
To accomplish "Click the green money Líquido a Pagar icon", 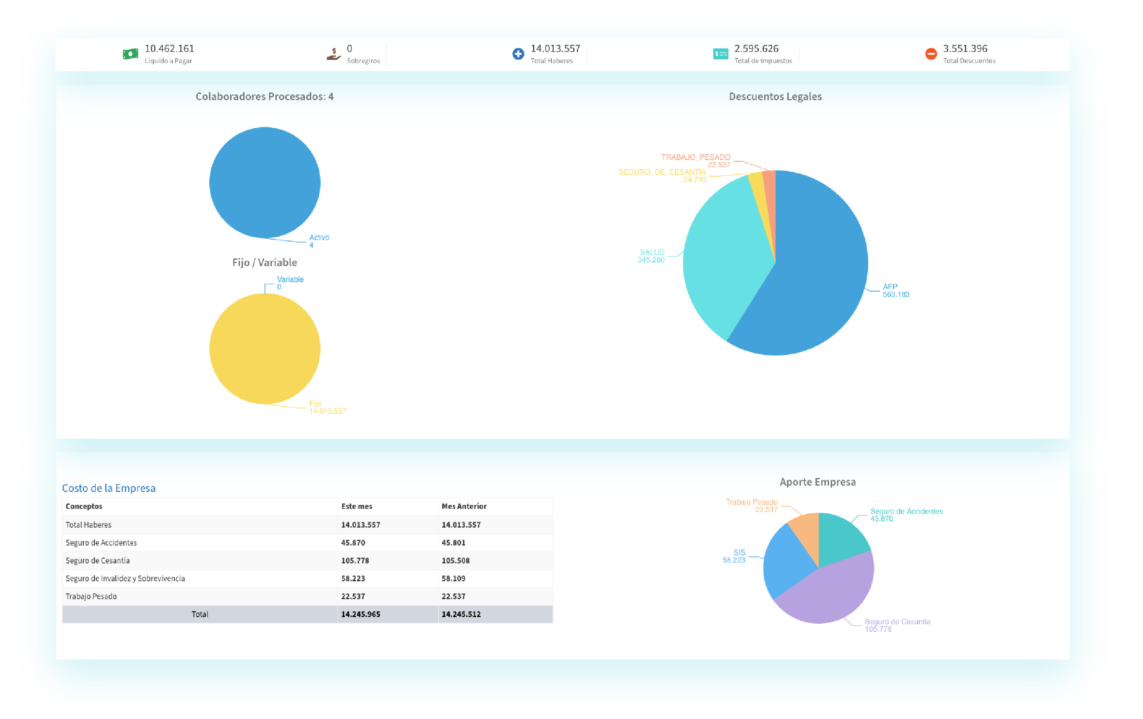I will tap(131, 54).
